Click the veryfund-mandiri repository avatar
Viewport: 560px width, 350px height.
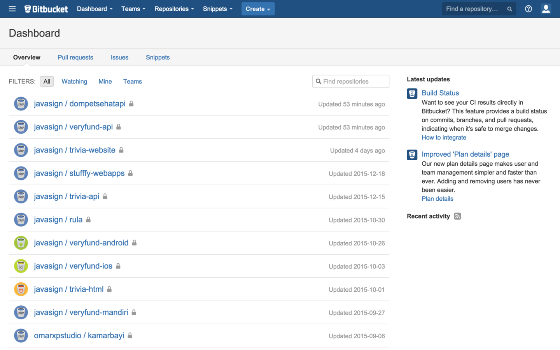point(21,312)
